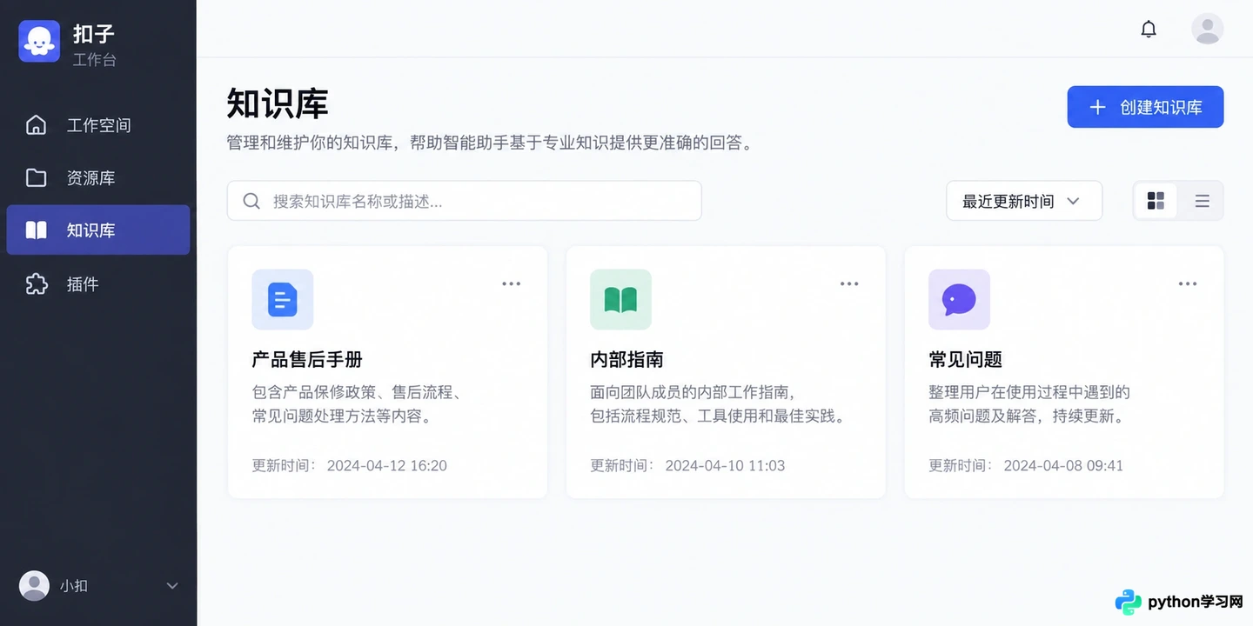Click the 资源库 folder icon
Image resolution: width=1253 pixels, height=626 pixels.
coord(36,177)
